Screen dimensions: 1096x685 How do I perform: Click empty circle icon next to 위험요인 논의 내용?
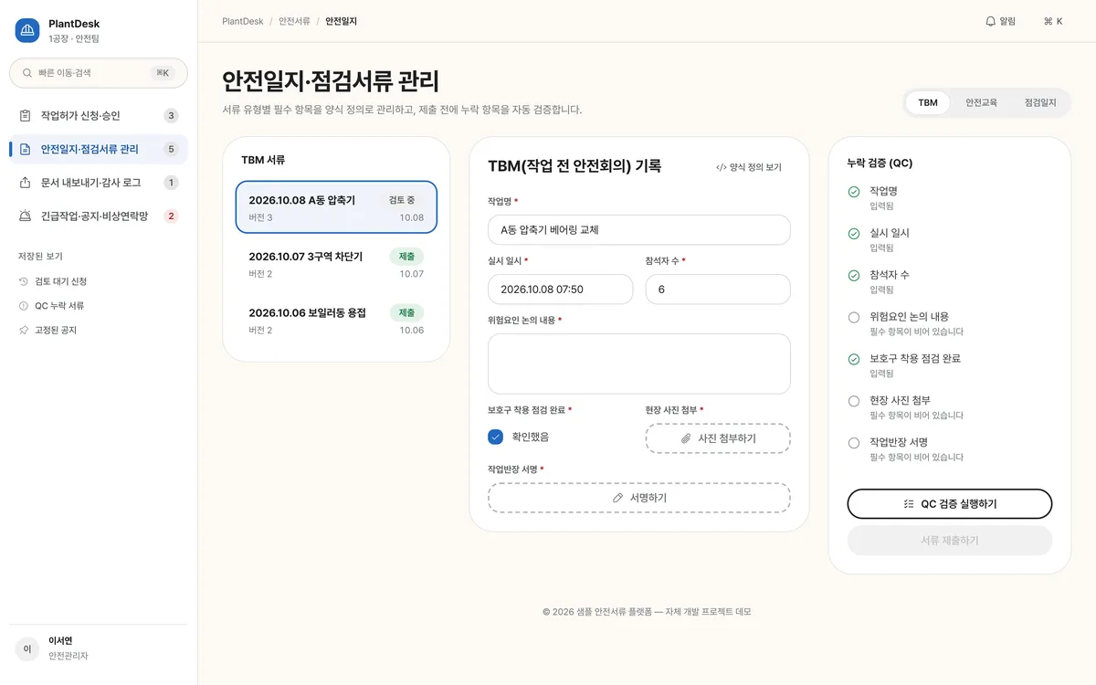click(x=854, y=318)
